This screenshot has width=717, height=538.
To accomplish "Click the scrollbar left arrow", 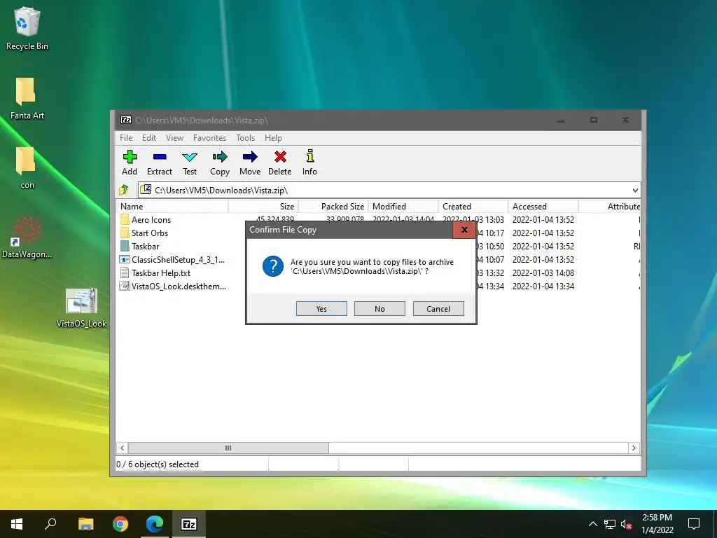I will point(122,448).
